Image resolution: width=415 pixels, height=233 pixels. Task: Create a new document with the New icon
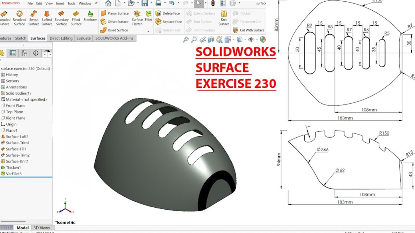coord(118,4)
